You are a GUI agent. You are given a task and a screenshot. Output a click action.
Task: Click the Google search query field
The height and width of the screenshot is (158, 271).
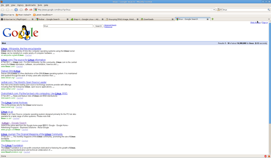pos(68,26)
